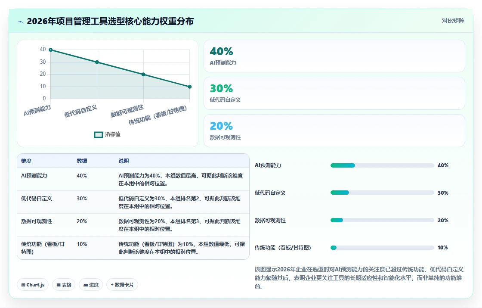Click the 数据可观测性 table cell
The image size is (482, 308).
(36, 221)
